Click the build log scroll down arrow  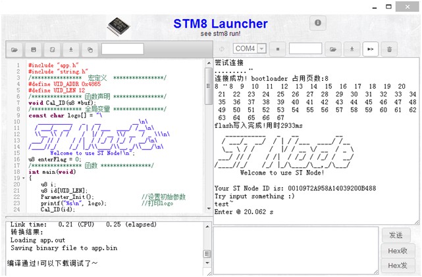click(x=207, y=263)
